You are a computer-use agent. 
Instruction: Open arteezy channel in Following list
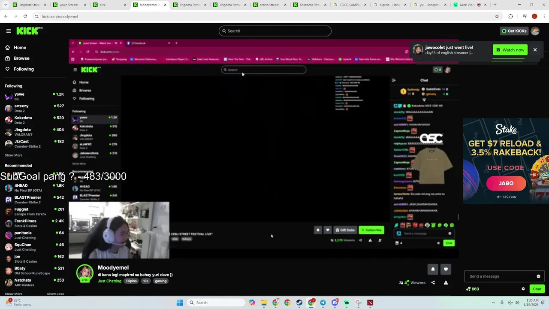34,108
